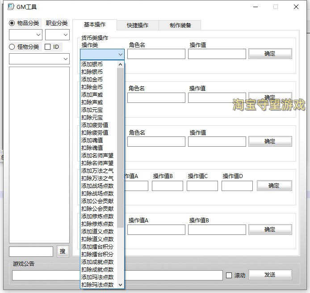Click the GM工具 title bar app icon
The image size is (310, 293).
[11, 7]
